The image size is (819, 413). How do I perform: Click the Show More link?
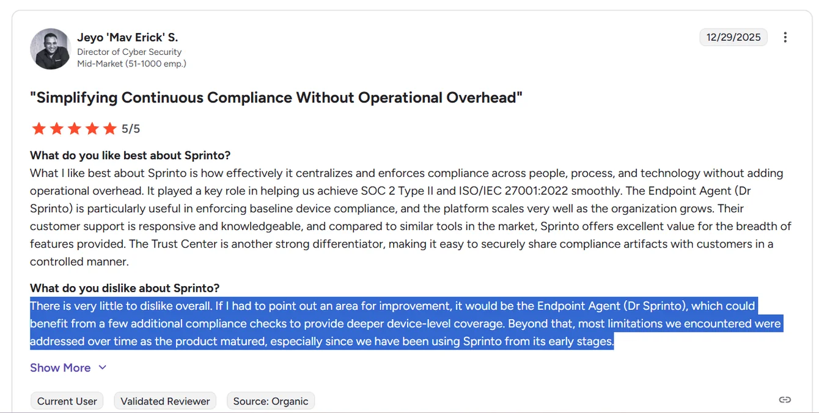pos(61,368)
